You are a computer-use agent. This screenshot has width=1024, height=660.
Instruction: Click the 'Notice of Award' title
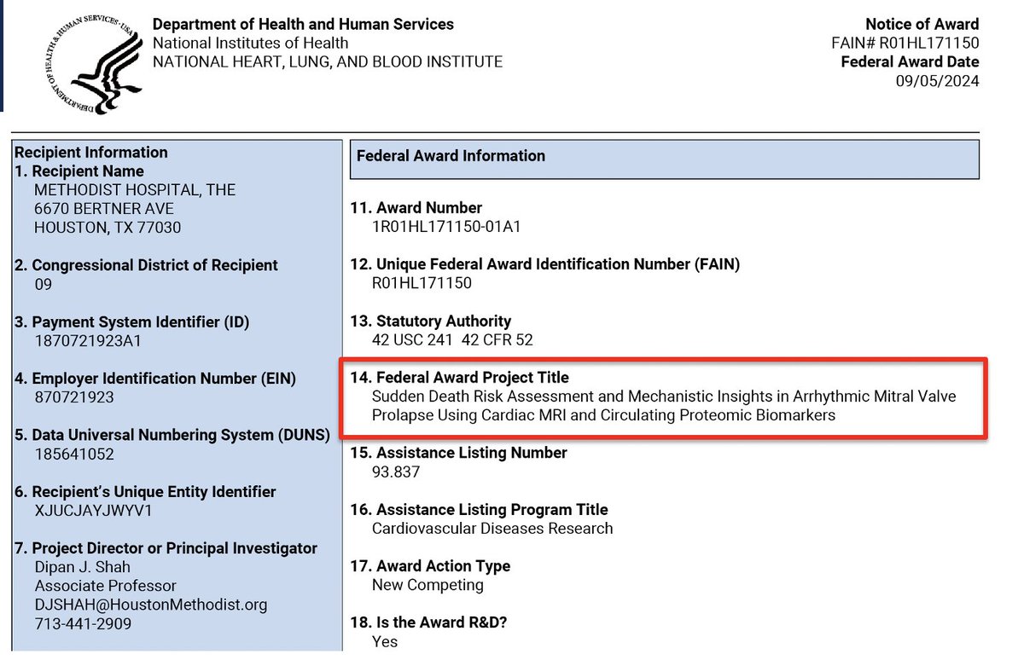coord(922,25)
